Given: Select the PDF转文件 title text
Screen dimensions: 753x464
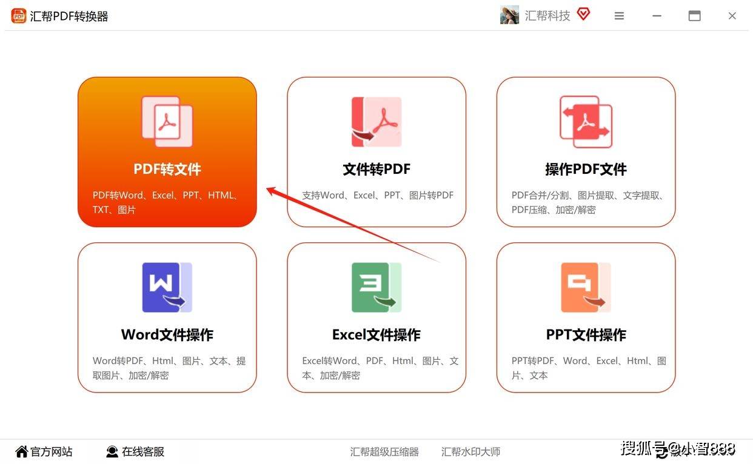Looking at the screenshot, I should coord(167,169).
